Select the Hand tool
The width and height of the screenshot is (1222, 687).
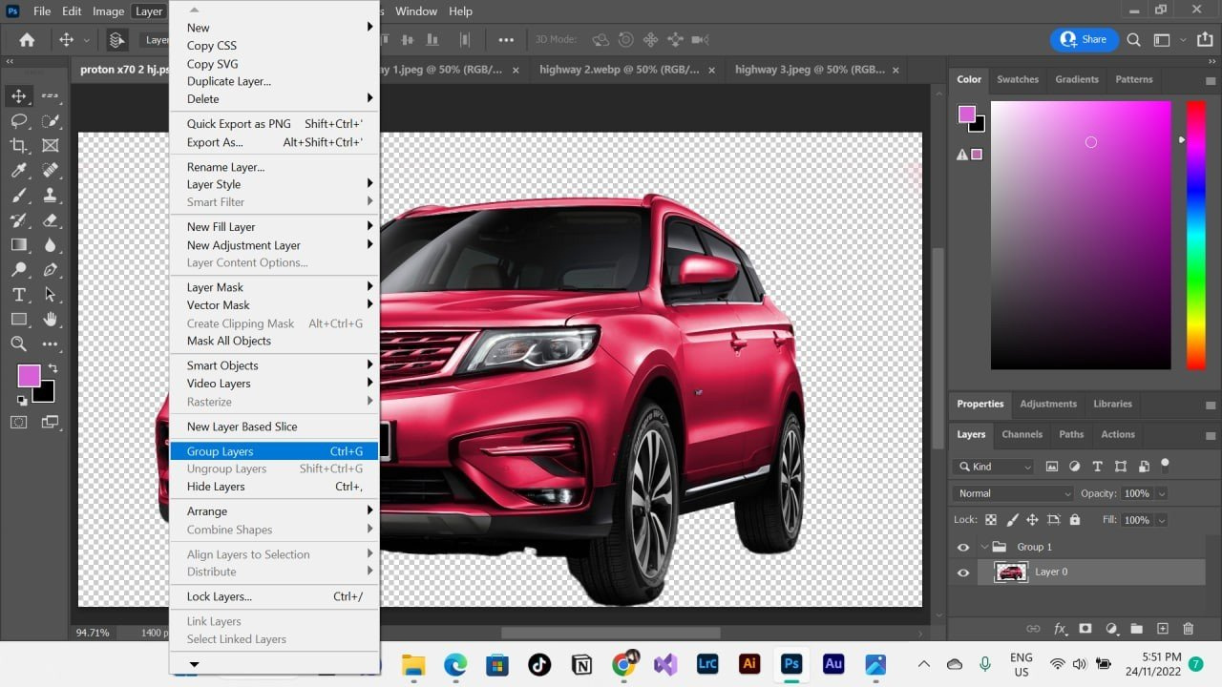click(x=51, y=320)
